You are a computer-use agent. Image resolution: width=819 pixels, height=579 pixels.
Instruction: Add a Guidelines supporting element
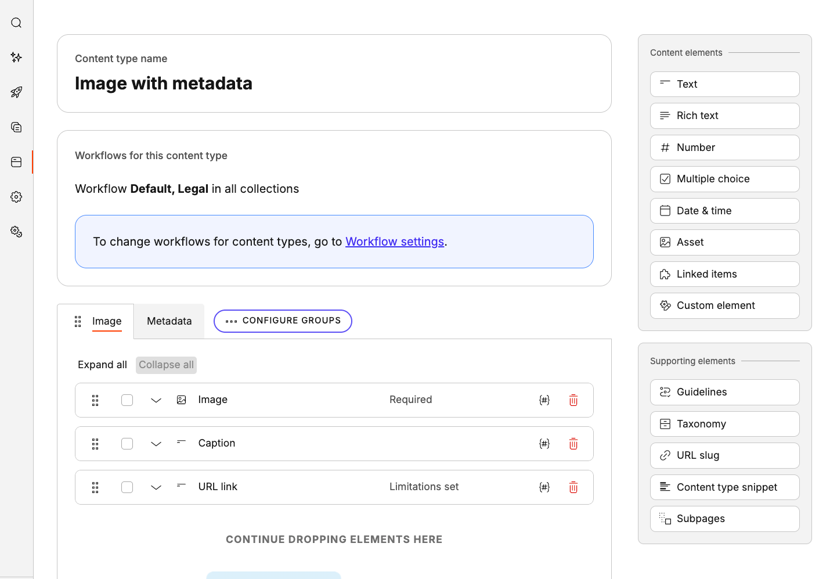724,392
